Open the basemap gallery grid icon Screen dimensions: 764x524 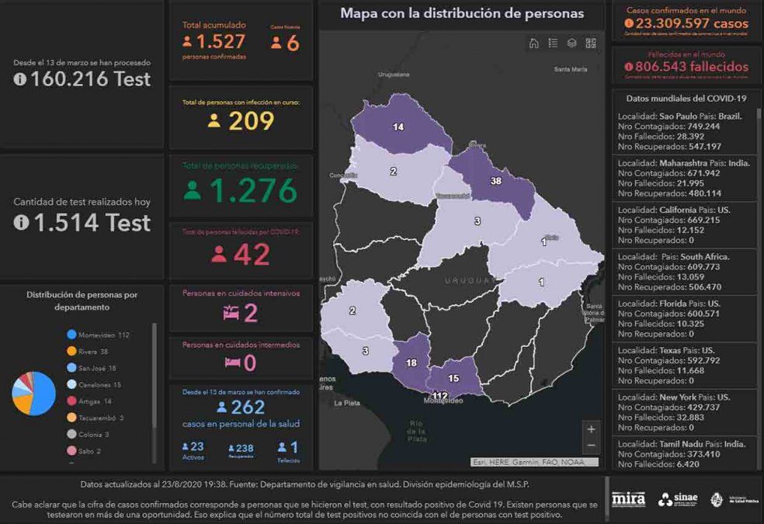click(x=591, y=43)
